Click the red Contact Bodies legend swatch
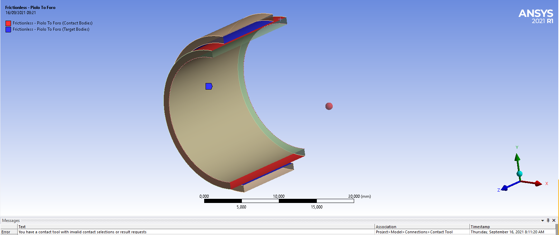559x235 pixels. click(8, 23)
